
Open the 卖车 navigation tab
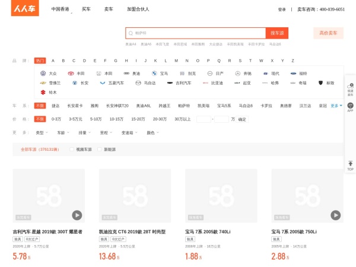pos(109,9)
